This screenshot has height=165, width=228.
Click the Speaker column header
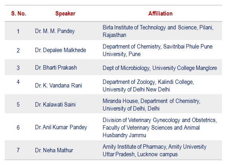point(65,14)
